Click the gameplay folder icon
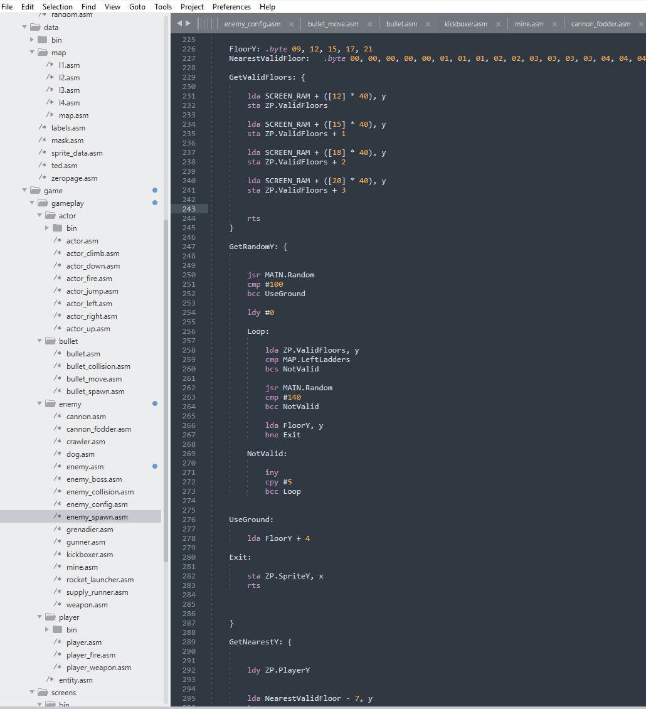646x709 pixels. click(43, 203)
